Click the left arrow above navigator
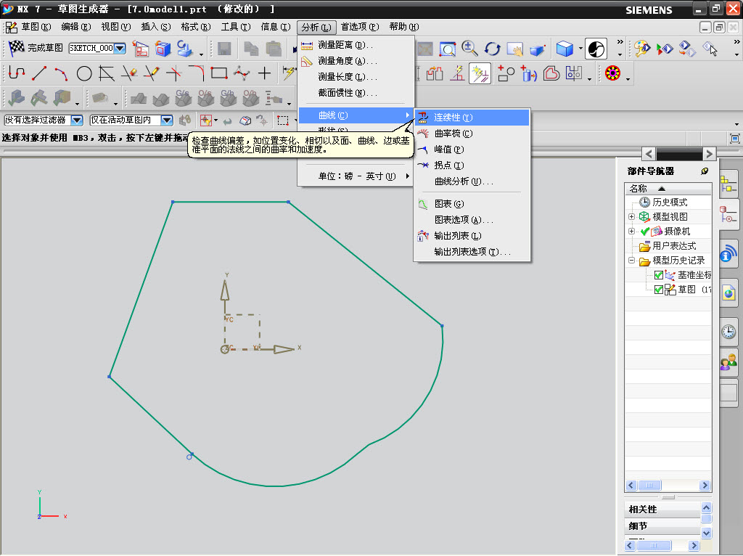This screenshot has width=743, height=556. point(649,154)
